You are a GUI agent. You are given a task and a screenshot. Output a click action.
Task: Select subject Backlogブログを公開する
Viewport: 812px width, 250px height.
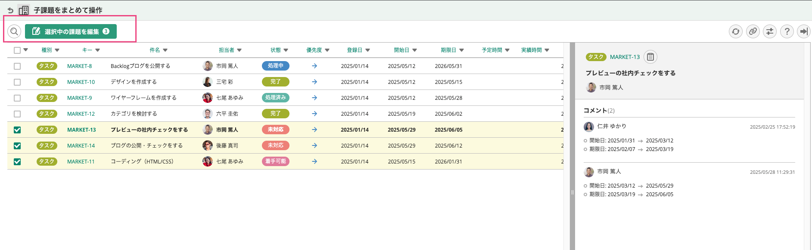coord(140,66)
